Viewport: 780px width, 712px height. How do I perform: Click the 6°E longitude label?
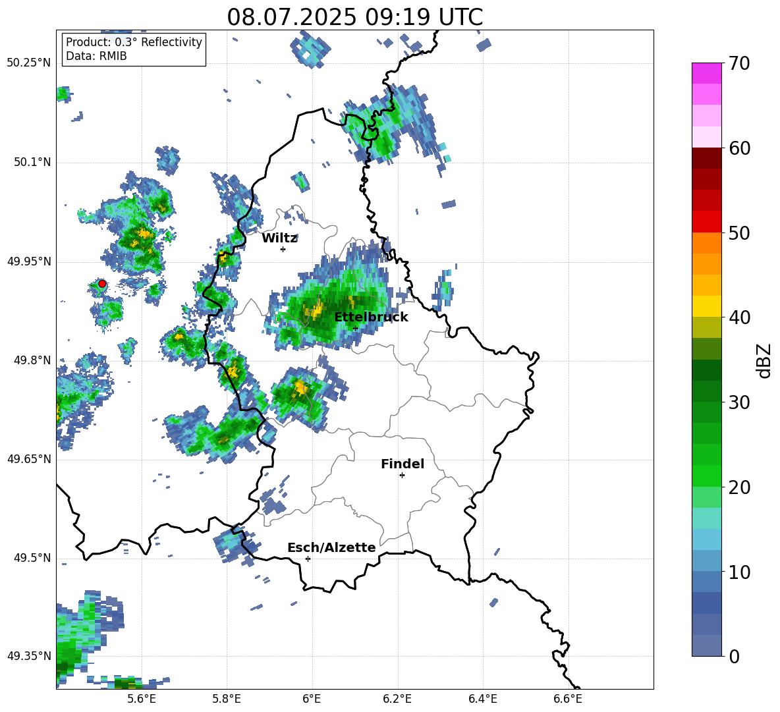coord(312,699)
